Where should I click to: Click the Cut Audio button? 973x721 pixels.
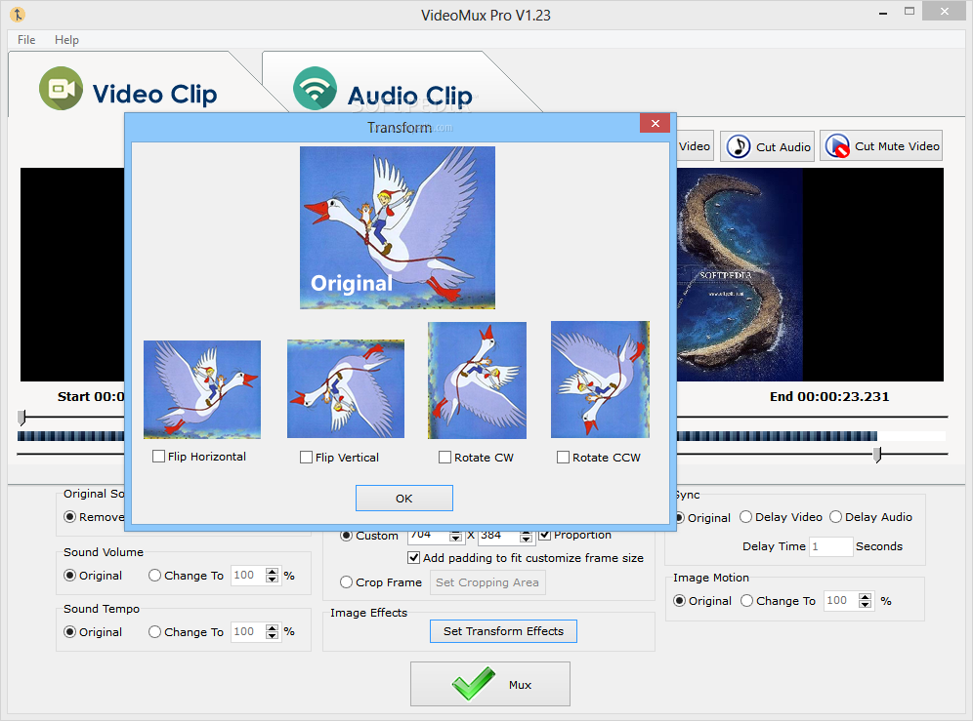click(x=767, y=146)
